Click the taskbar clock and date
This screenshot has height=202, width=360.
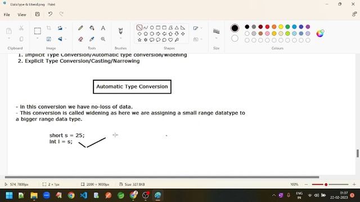tap(339, 195)
